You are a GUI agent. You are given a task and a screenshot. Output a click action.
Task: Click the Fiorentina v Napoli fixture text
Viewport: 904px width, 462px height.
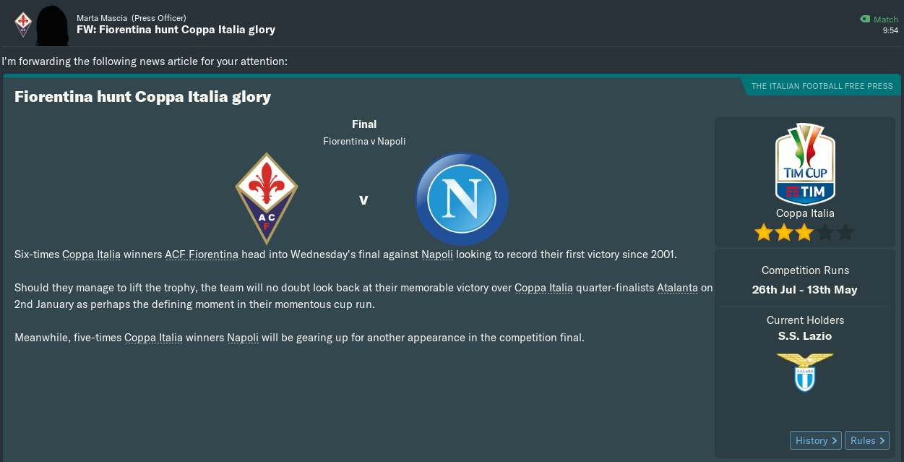[364, 142]
